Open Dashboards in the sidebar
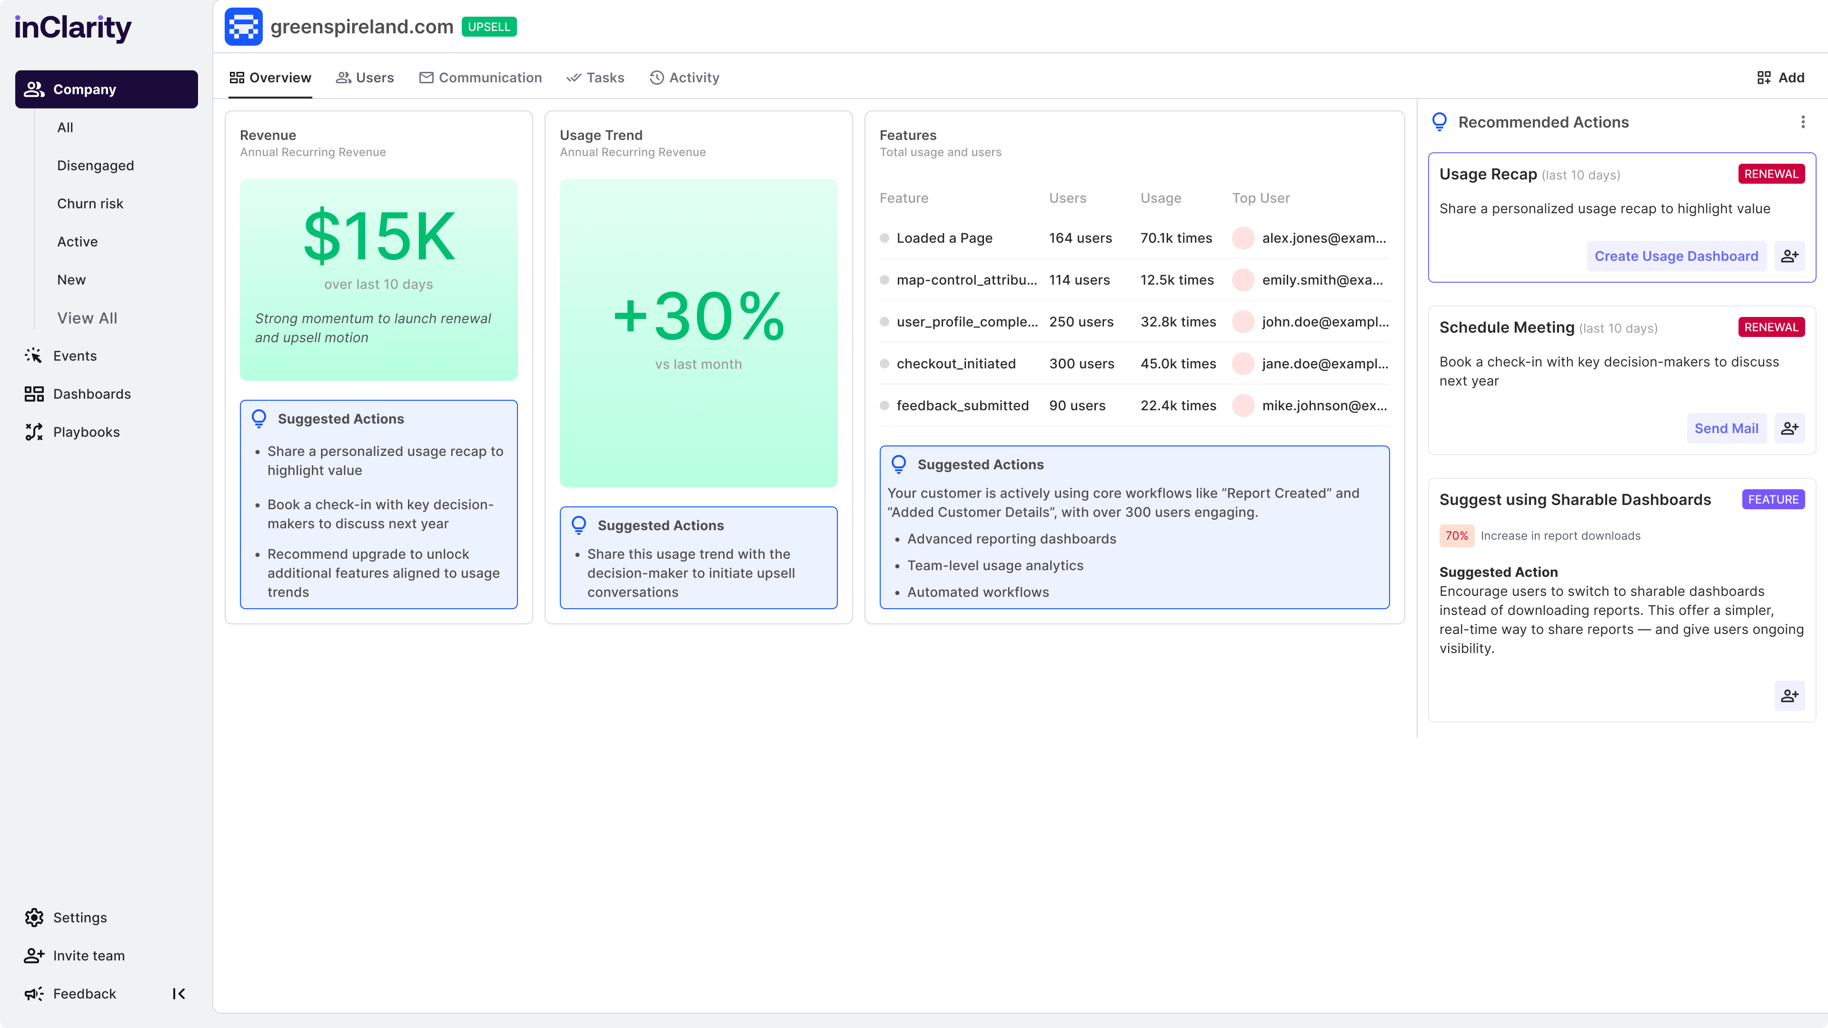This screenshot has height=1028, width=1828. pyautogui.click(x=91, y=394)
